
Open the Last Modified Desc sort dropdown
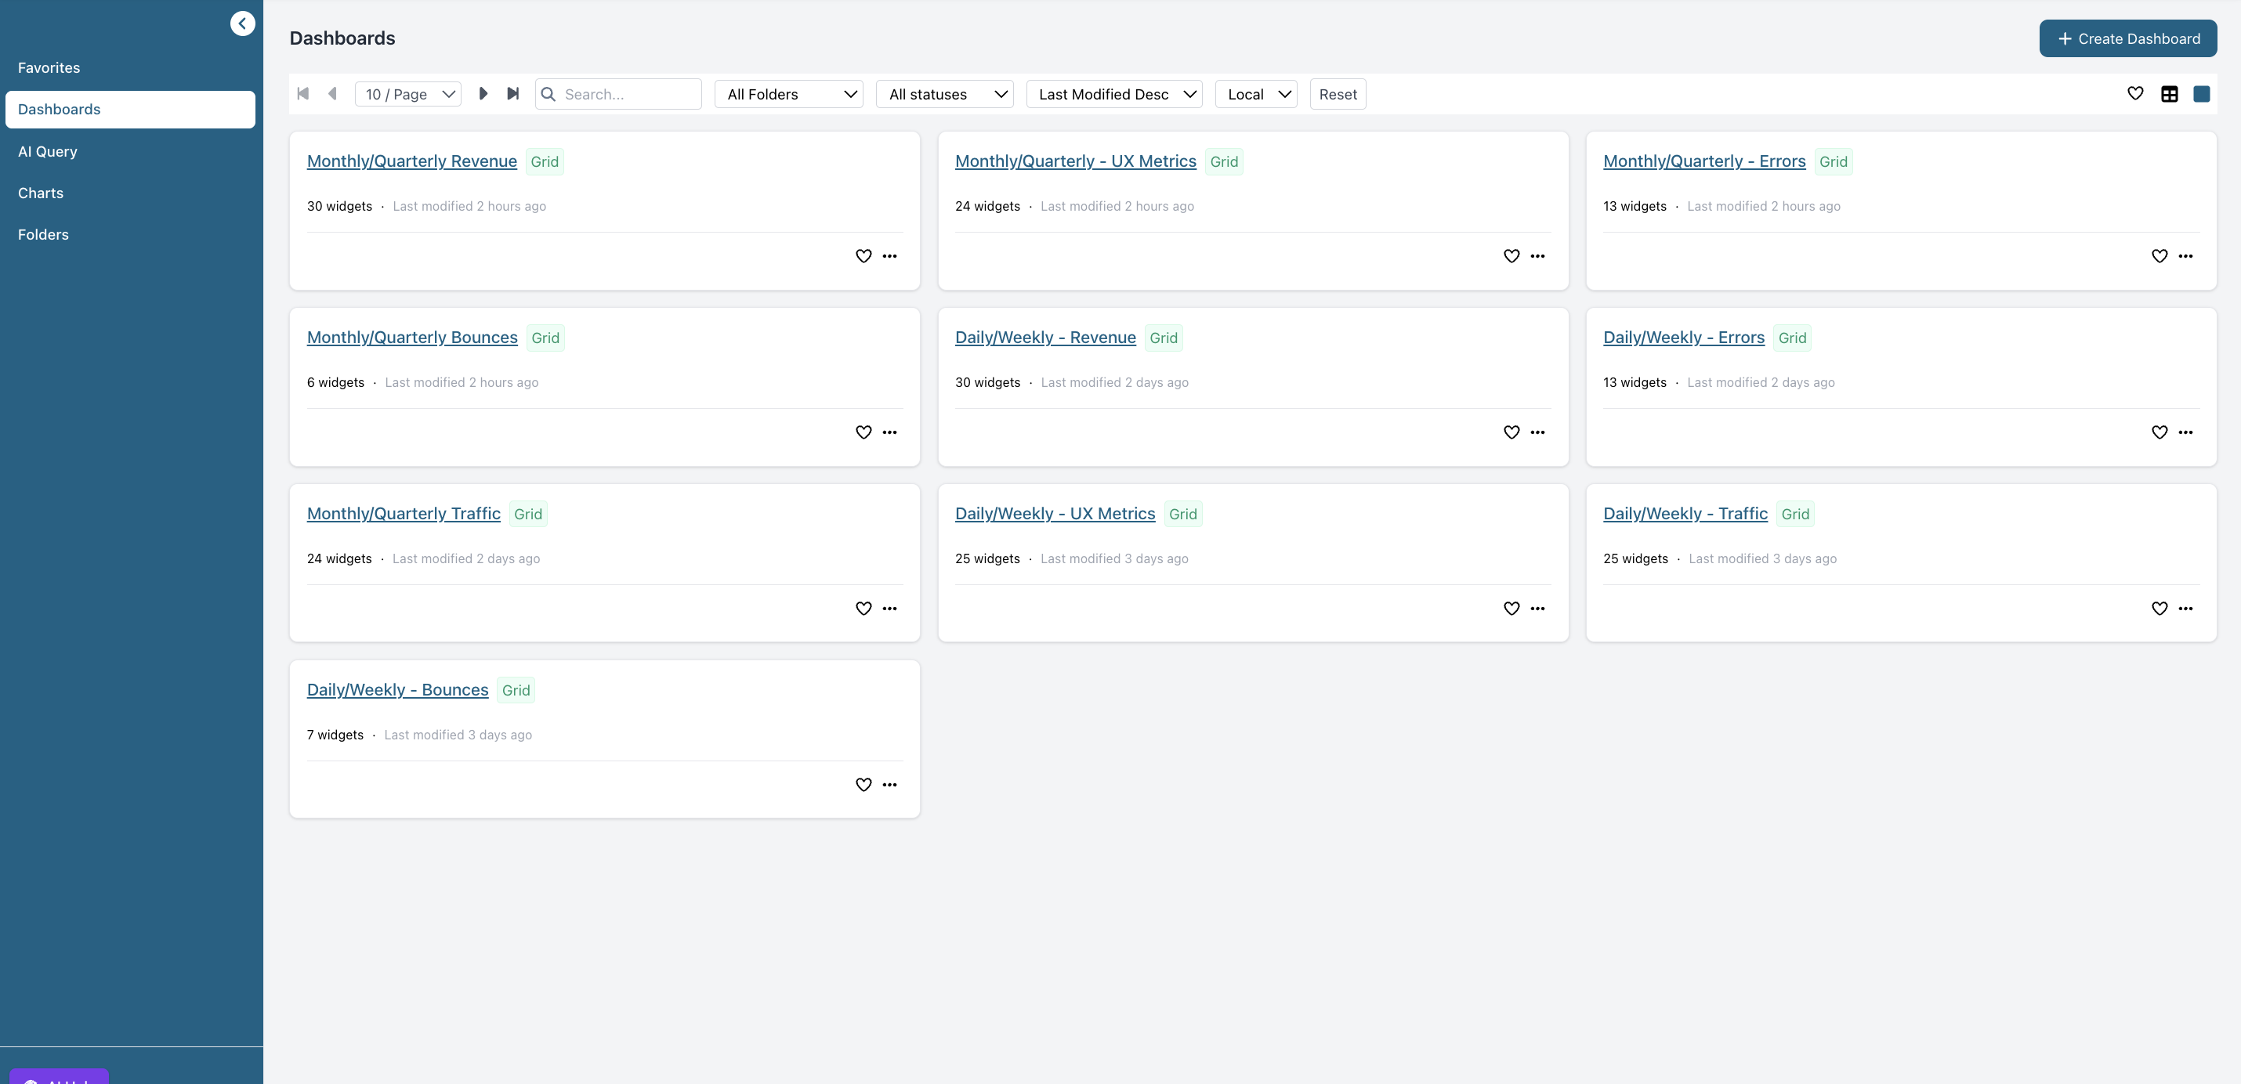tap(1114, 94)
